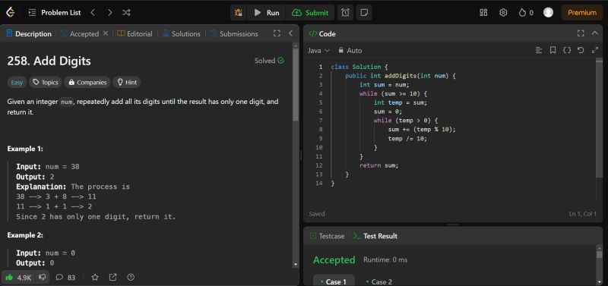Maximize the Code panel
Image resolution: width=608 pixels, height=286 pixels.
tap(581, 33)
